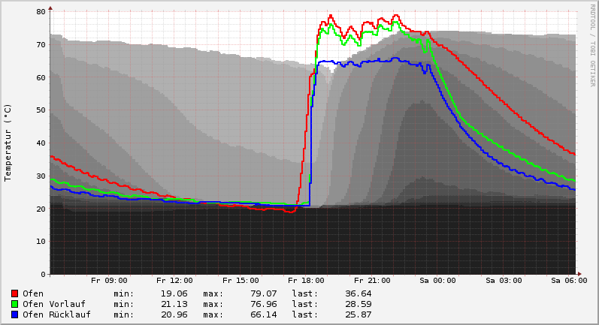The image size is (599, 325).
Task: Click the 50 label on the temperature axis
Action: tap(41, 110)
